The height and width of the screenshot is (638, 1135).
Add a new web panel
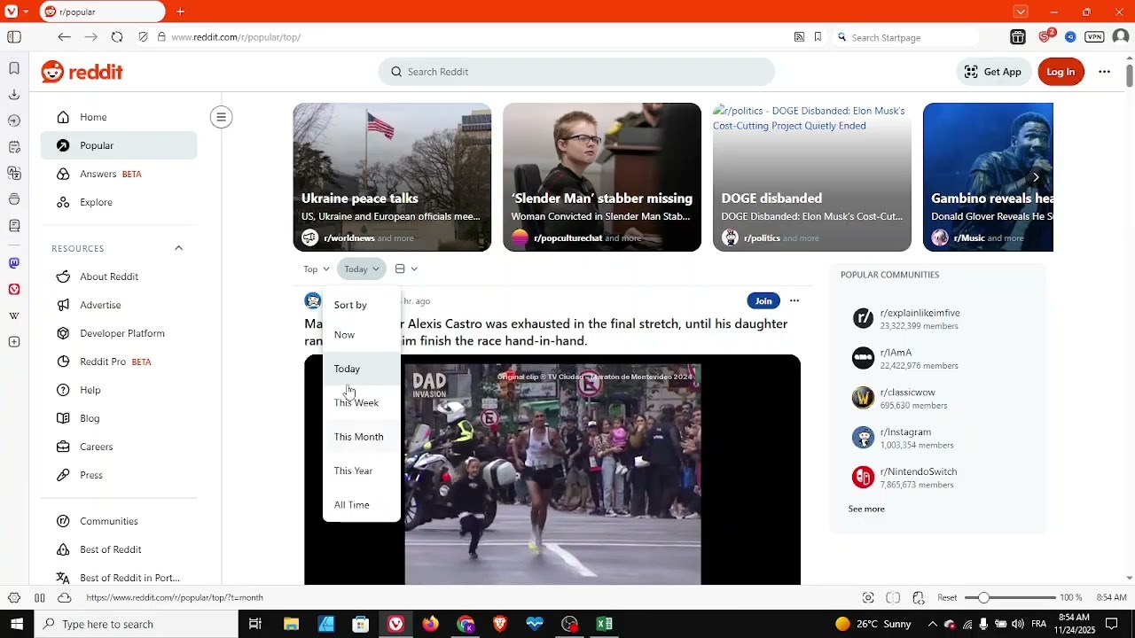pyautogui.click(x=14, y=342)
